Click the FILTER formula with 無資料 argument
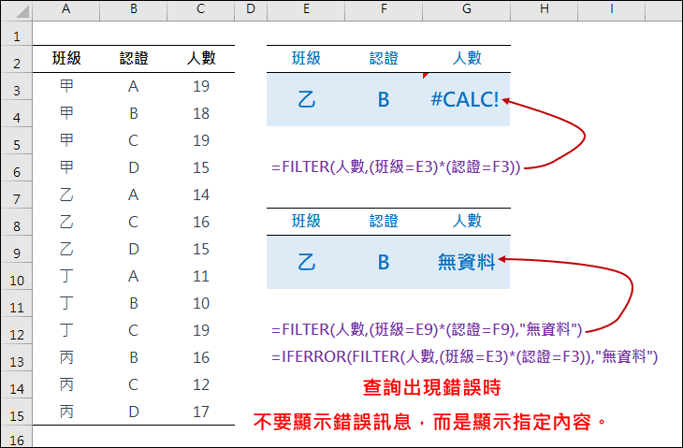The image size is (683, 448). [427, 329]
